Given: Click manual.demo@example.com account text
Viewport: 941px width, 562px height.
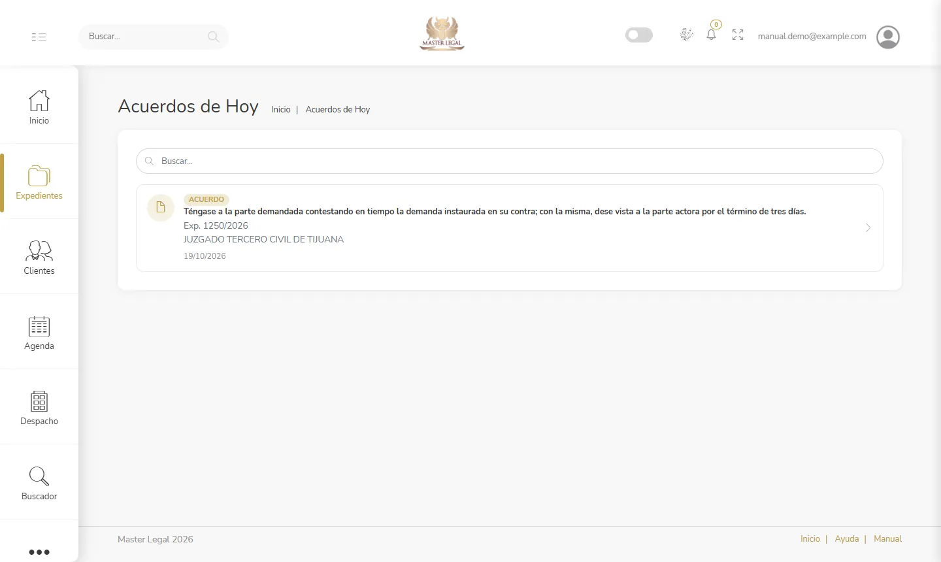Looking at the screenshot, I should click(x=812, y=37).
